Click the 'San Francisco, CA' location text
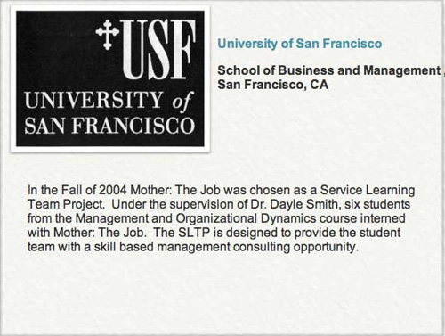Viewport: 445px width, 336px height. click(x=273, y=85)
